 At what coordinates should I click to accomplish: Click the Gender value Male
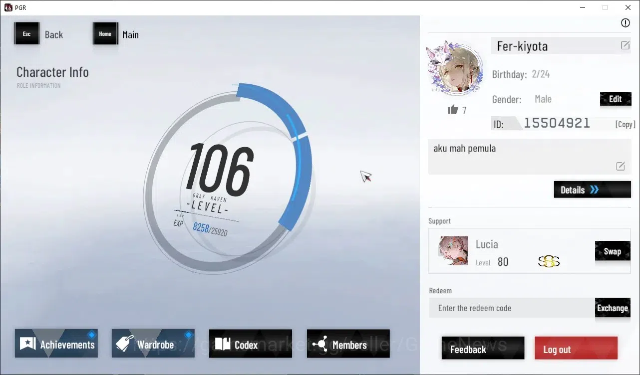[543, 99]
